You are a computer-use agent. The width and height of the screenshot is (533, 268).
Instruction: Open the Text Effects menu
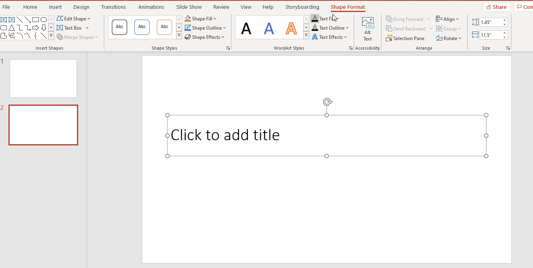pos(329,37)
